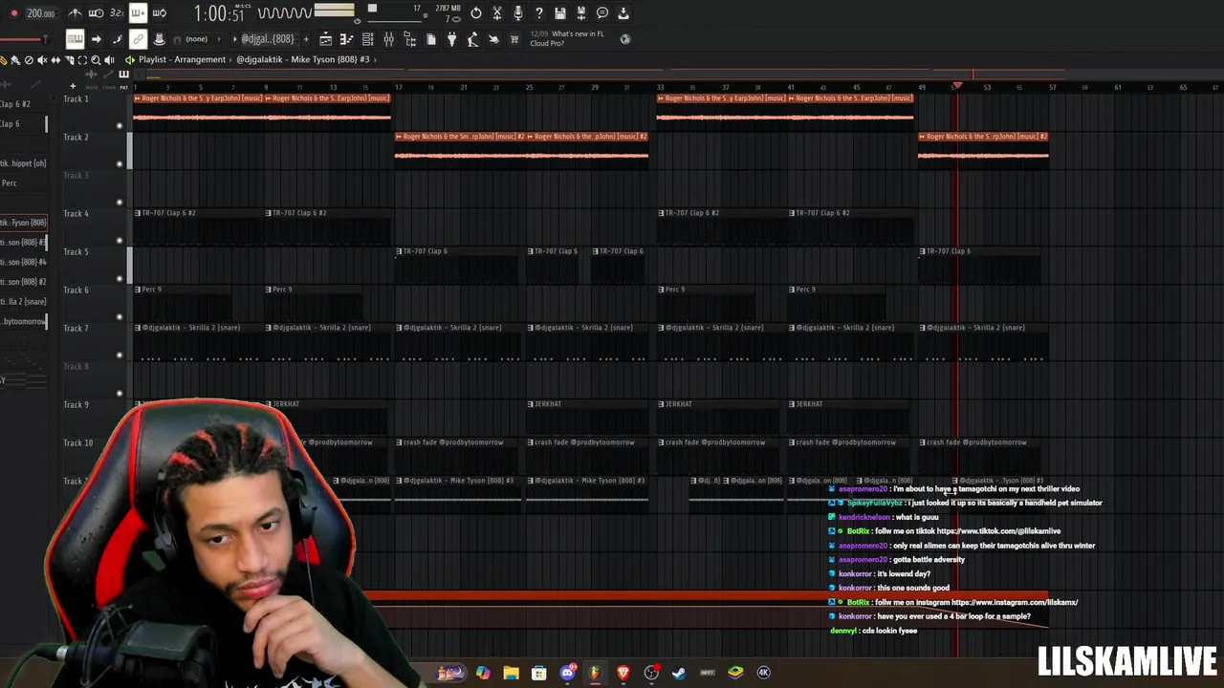
Task: Select the Paint tool in playlist toolbar
Action: click(15, 60)
